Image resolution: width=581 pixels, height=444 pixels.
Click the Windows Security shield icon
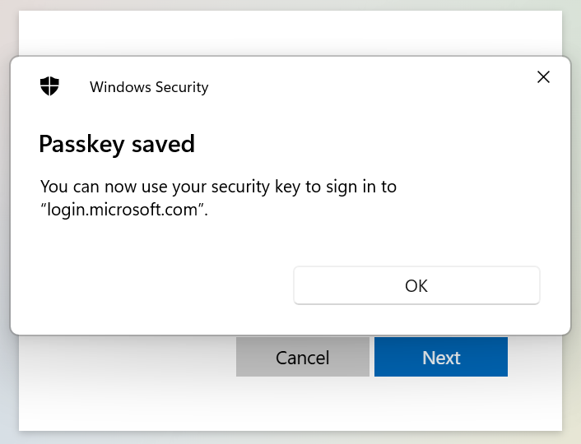50,86
